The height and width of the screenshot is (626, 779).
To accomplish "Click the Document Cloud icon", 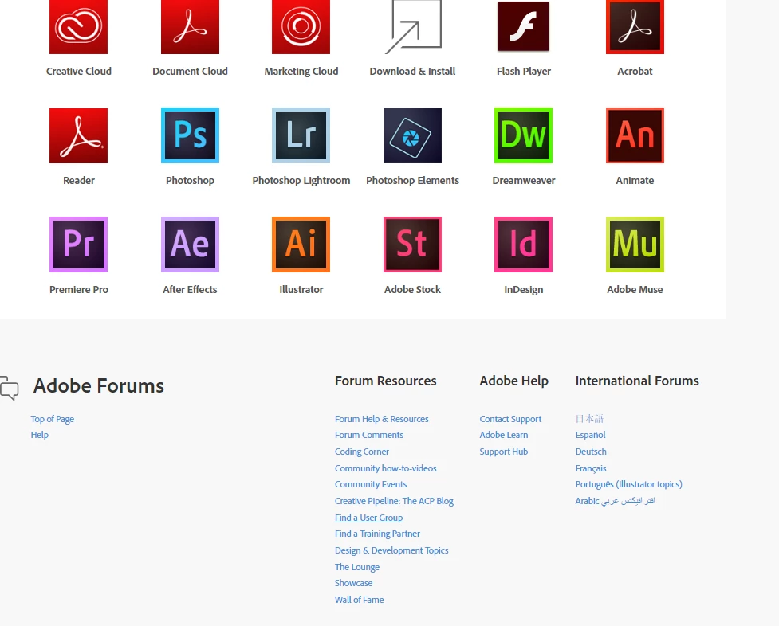I will point(190,27).
